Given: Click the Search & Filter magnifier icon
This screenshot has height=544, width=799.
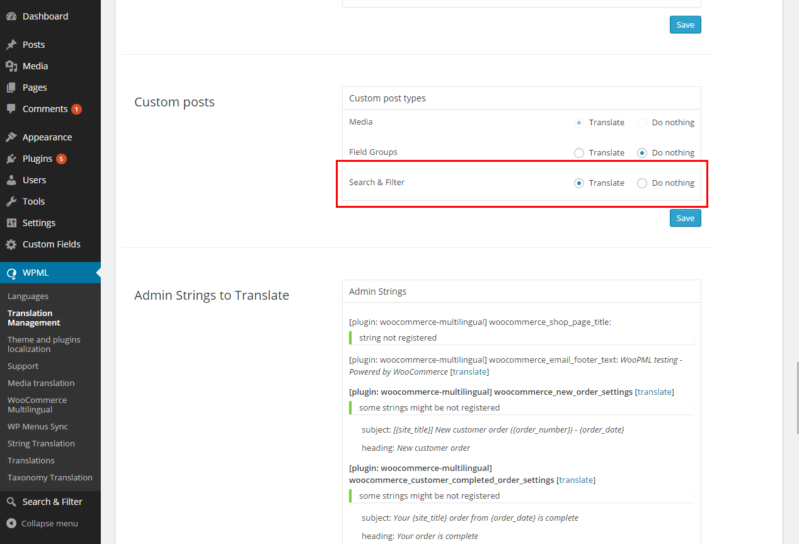Looking at the screenshot, I should tap(11, 502).
